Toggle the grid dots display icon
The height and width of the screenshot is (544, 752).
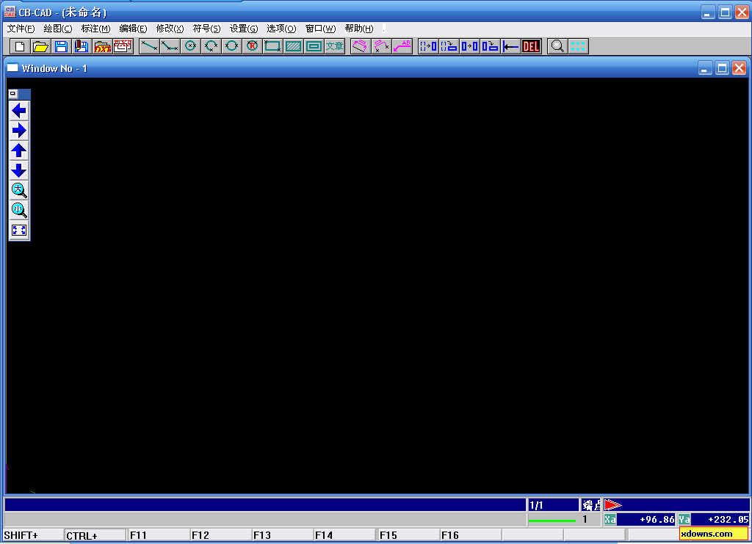pos(578,46)
